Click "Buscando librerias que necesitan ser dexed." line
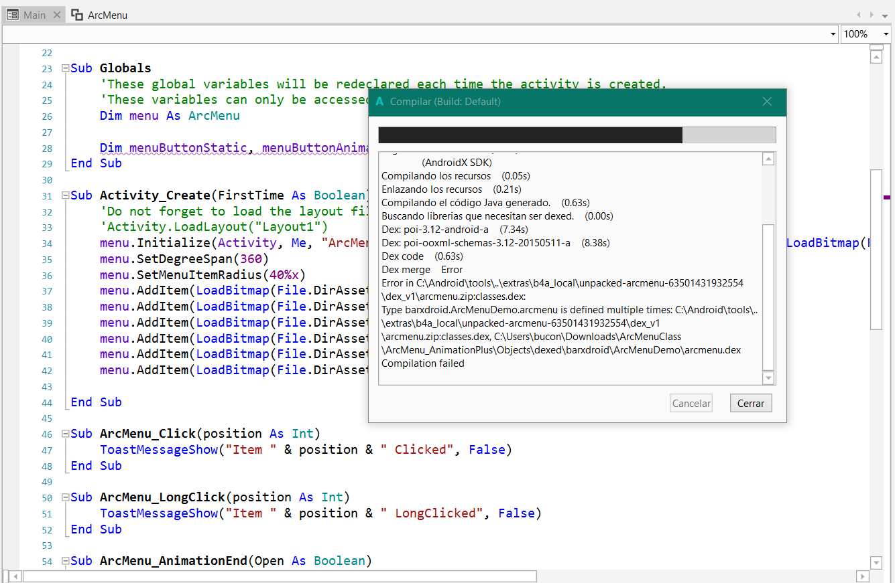 497,216
